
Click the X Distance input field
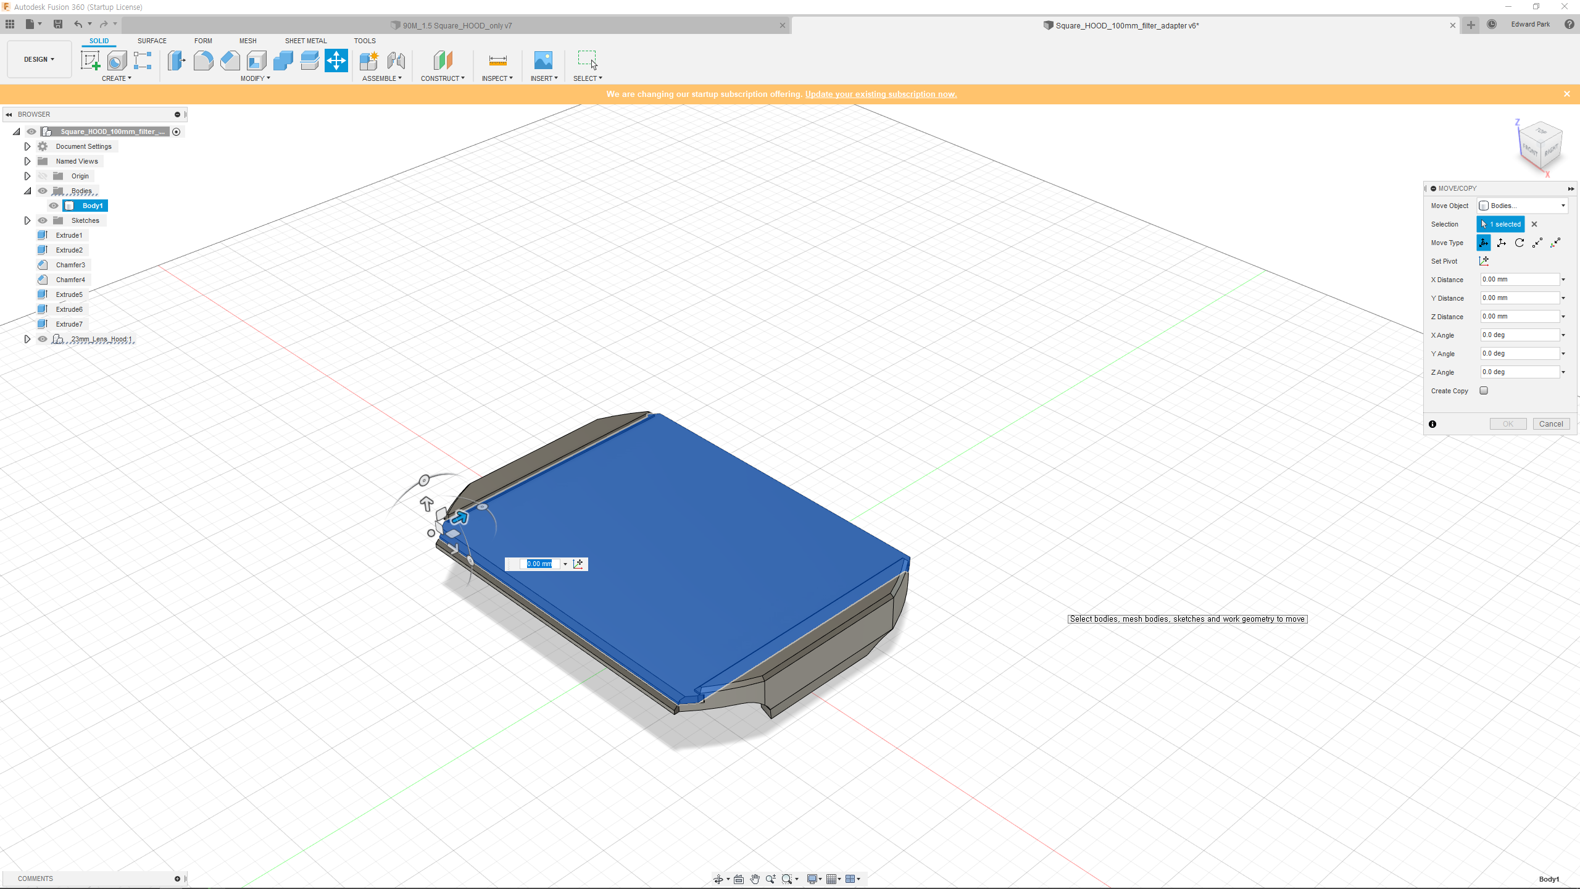tap(1520, 280)
